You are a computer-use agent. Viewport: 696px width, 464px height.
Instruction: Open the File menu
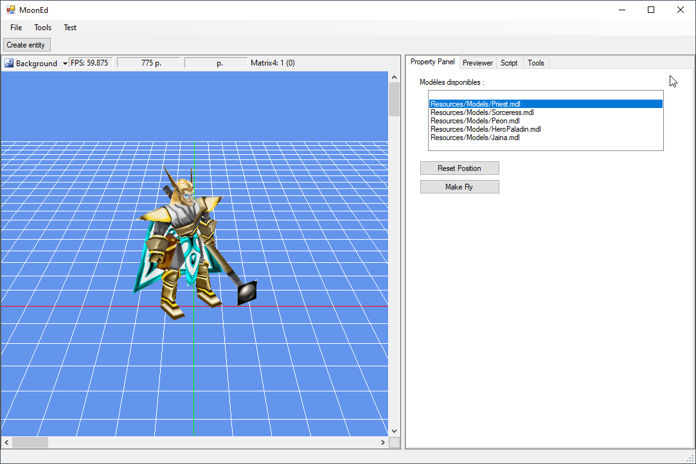[x=16, y=28]
